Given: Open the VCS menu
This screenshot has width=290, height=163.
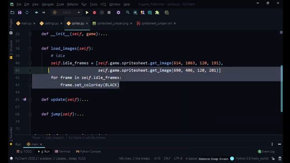Looking at the screenshot, I should 103,4.
